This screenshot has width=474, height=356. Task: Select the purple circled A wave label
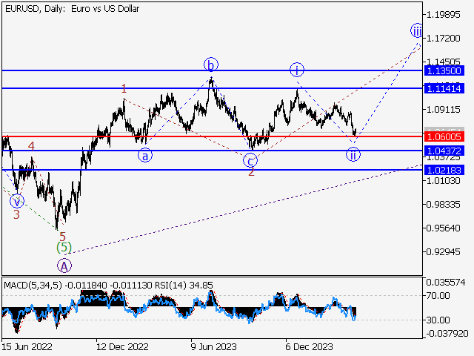point(64,266)
